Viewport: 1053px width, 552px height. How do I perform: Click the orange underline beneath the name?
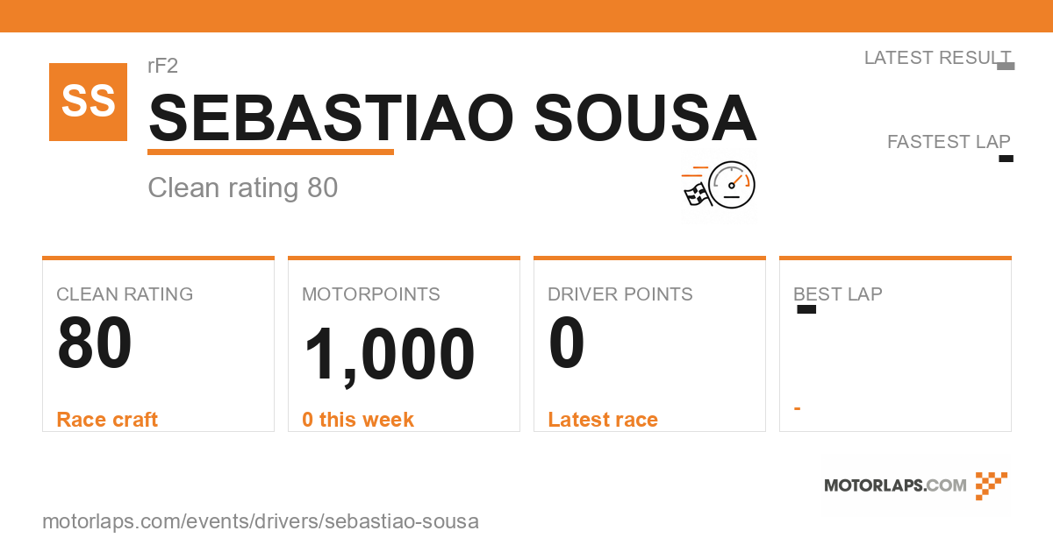(270, 152)
